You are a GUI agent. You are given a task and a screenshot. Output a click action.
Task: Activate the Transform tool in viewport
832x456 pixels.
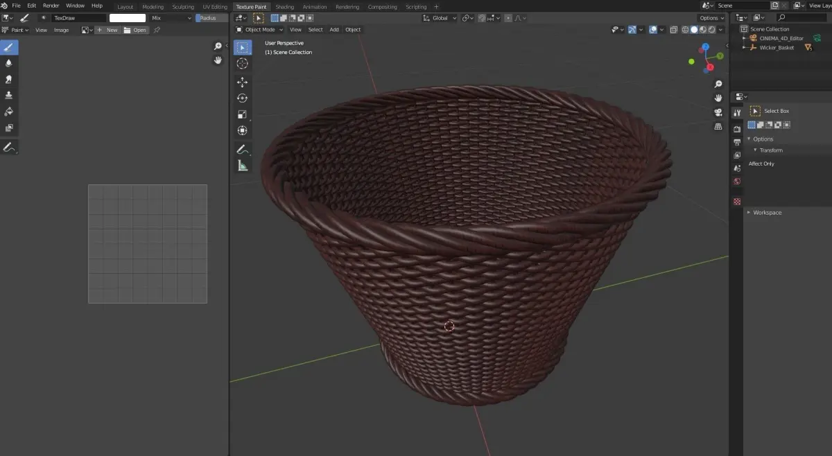pos(242,130)
